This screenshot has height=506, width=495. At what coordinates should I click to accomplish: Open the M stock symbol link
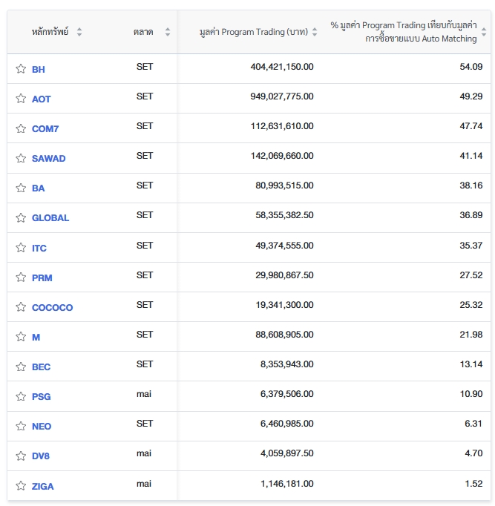pos(36,338)
